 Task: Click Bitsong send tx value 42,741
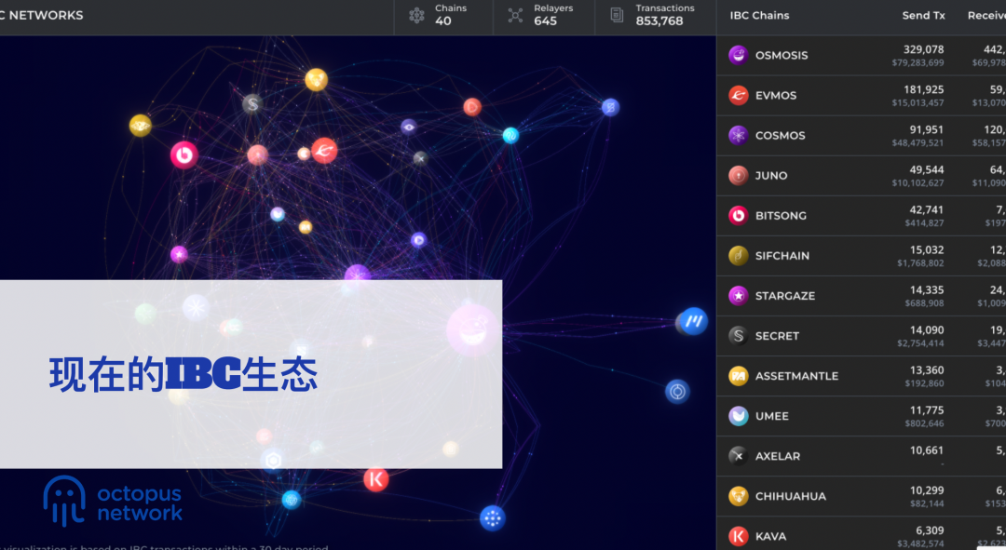click(x=927, y=209)
